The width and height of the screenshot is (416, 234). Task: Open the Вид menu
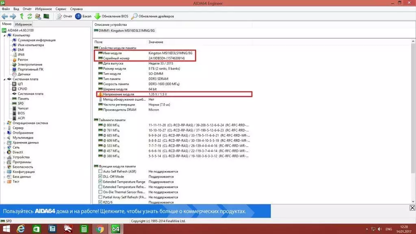click(x=16, y=9)
